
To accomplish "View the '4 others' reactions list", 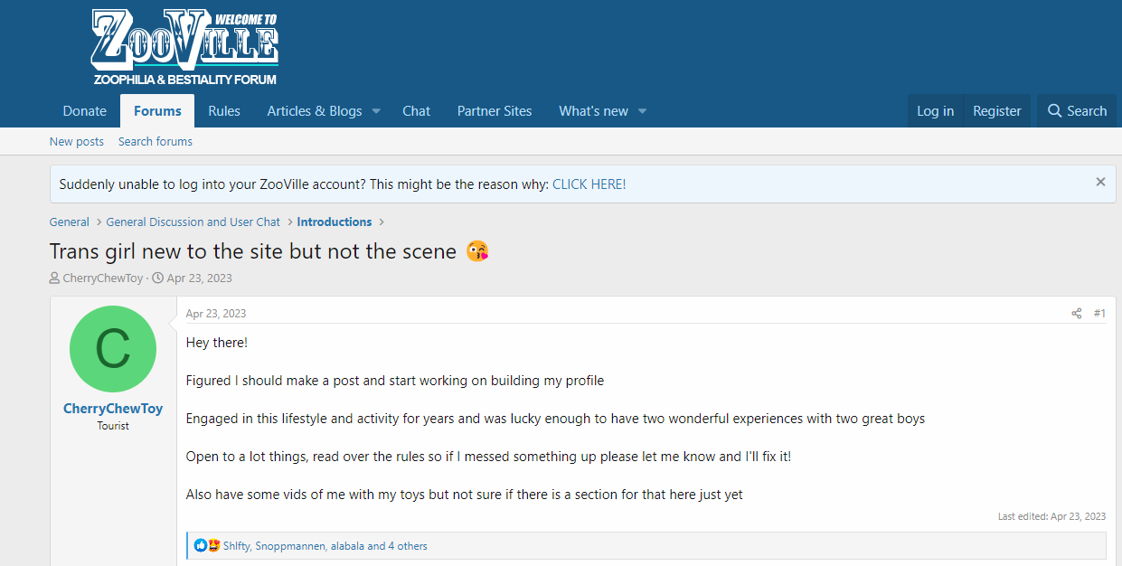I will [x=408, y=546].
